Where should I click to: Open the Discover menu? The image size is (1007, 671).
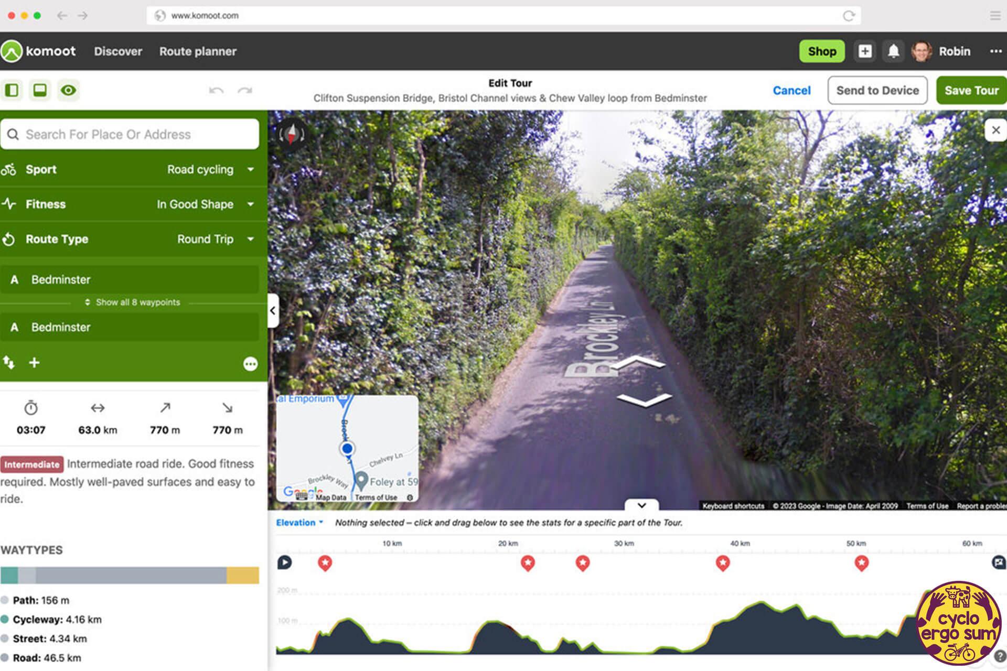point(118,51)
